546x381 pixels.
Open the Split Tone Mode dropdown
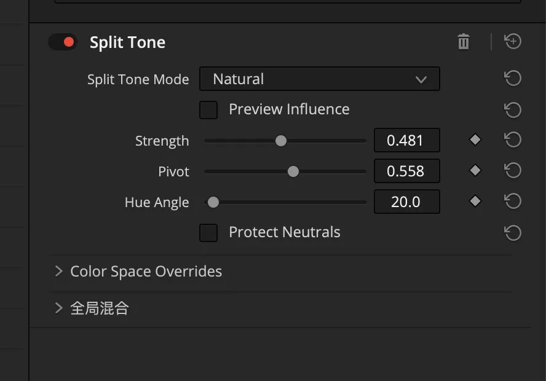(x=319, y=79)
